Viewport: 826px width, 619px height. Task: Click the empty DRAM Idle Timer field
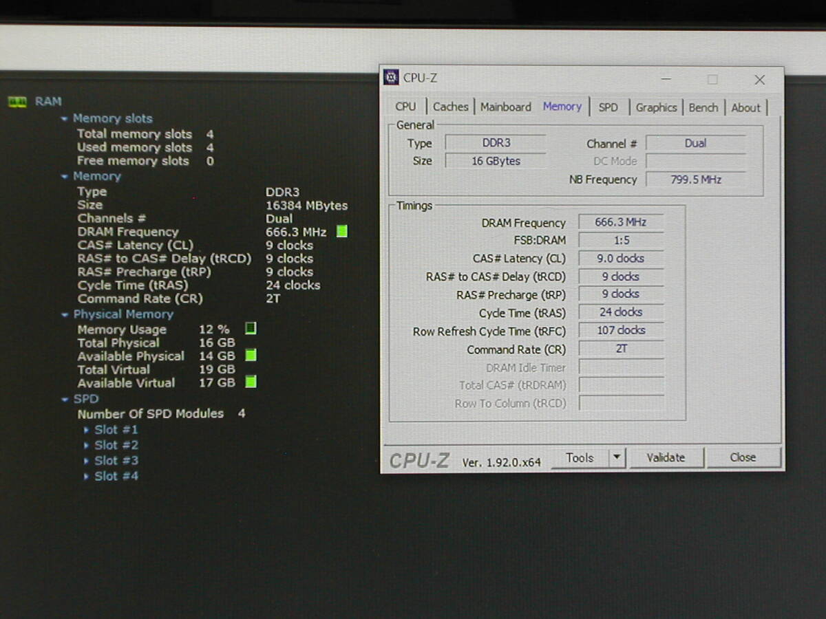pos(621,367)
